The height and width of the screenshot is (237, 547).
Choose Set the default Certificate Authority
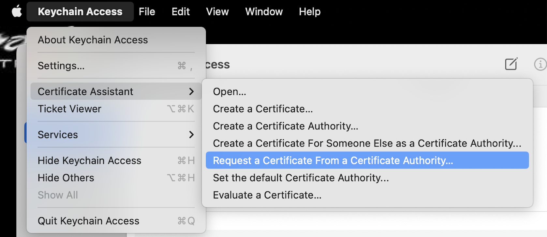click(x=301, y=178)
